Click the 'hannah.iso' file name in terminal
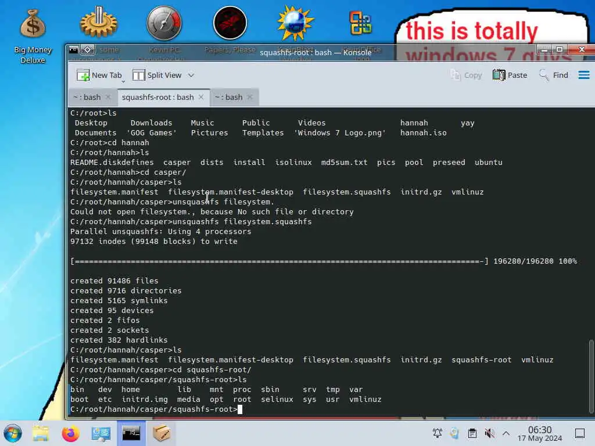The width and height of the screenshot is (595, 446). 423,133
